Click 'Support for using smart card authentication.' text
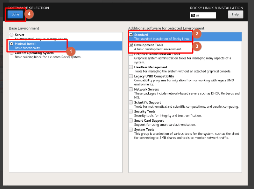 pos(165,125)
